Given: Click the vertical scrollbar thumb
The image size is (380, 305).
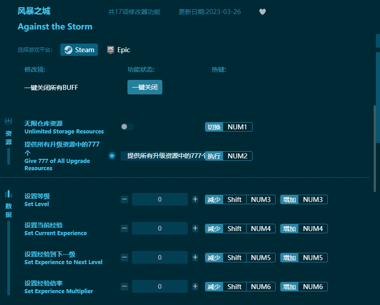Looking at the screenshot, I should click(375, 148).
